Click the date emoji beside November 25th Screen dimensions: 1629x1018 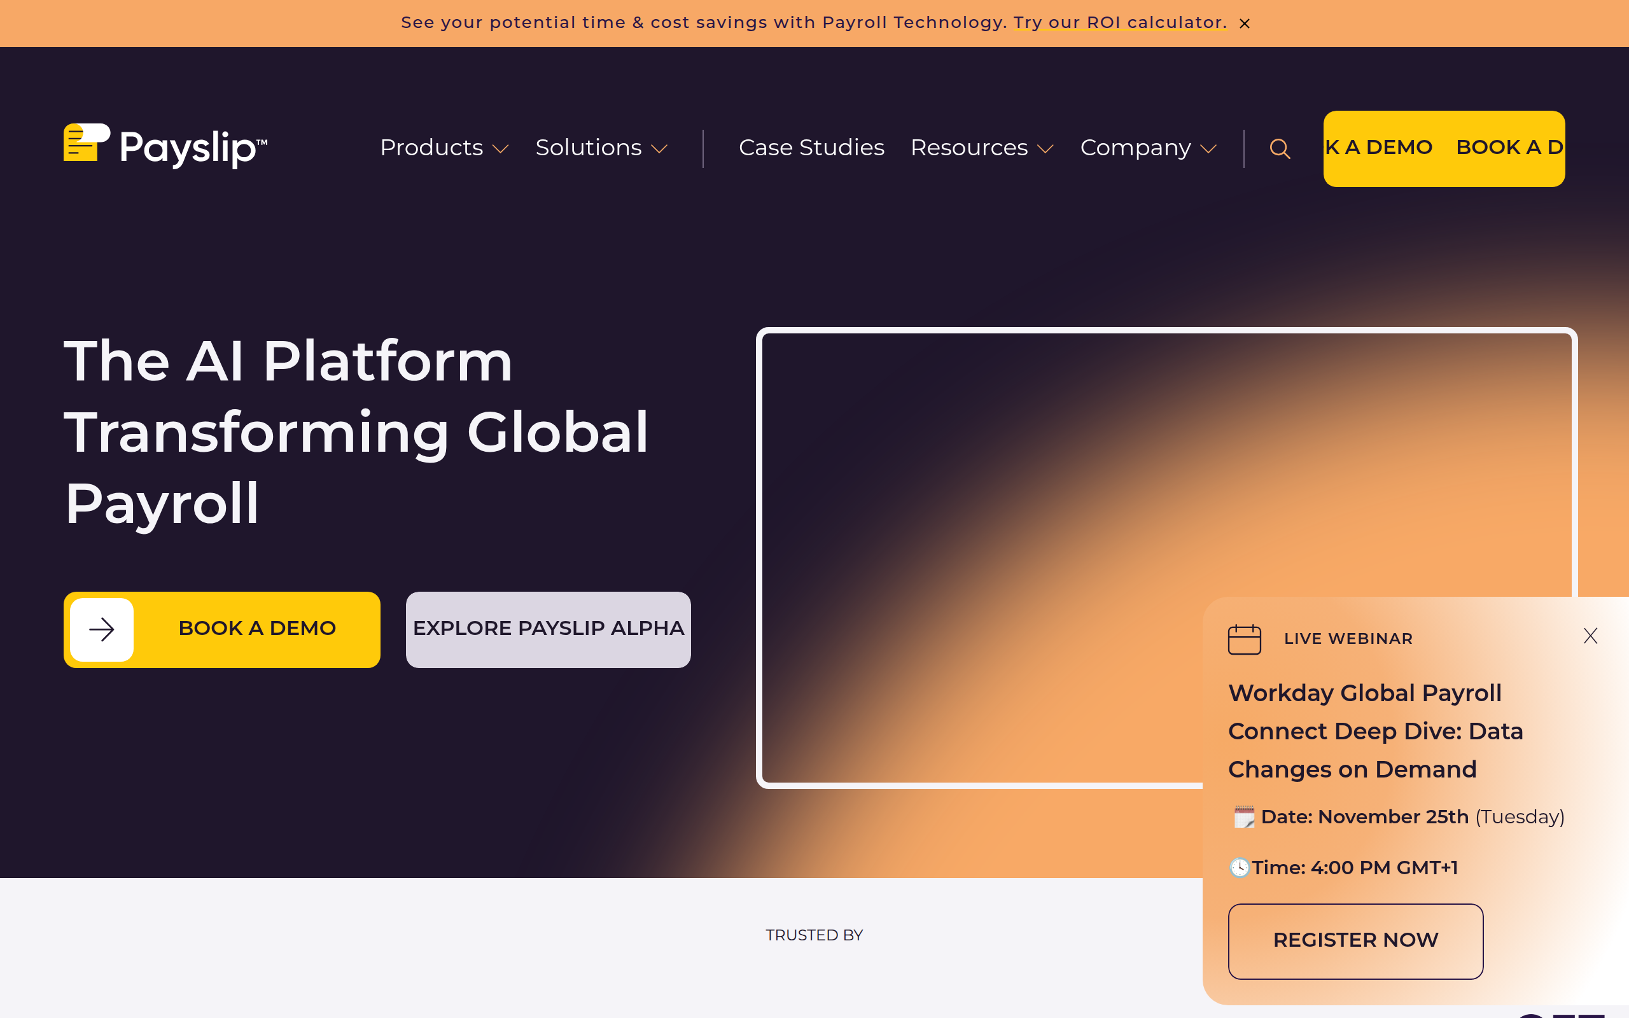click(1244, 817)
